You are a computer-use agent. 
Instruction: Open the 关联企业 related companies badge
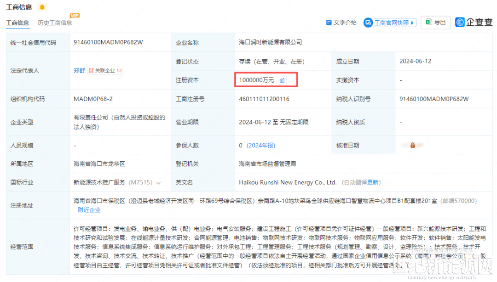click(x=105, y=71)
